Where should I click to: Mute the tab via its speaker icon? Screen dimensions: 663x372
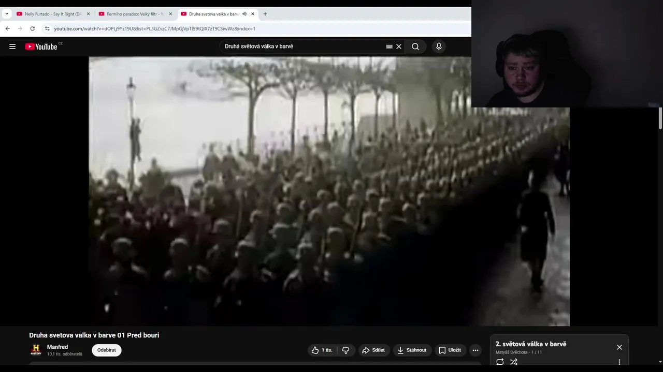[x=244, y=14]
